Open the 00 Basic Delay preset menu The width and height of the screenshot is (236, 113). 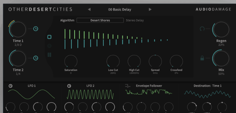coord(120,9)
